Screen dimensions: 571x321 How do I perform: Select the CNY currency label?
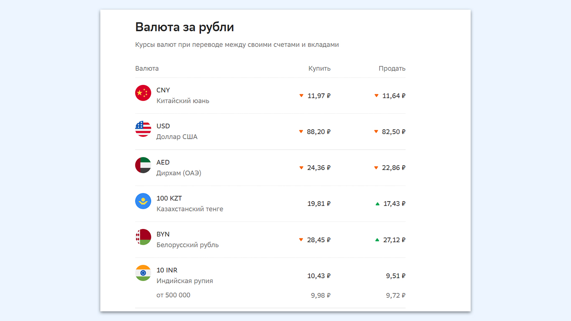[x=163, y=90]
